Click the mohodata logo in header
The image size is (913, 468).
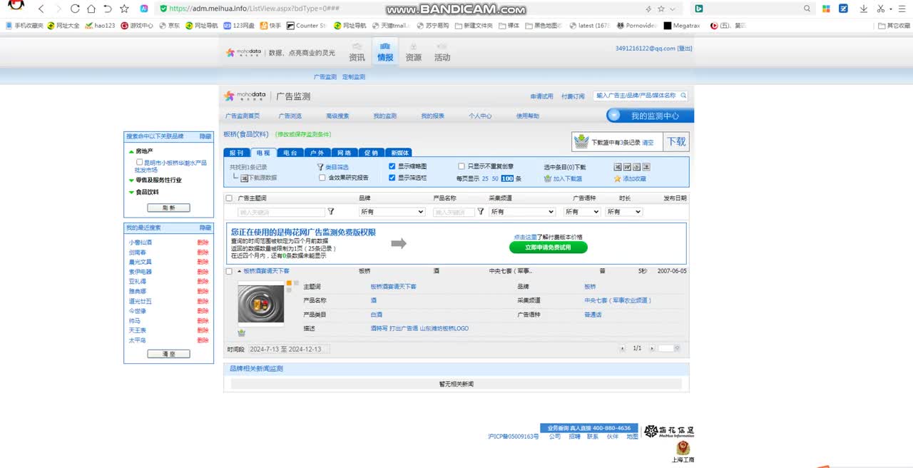(x=243, y=53)
